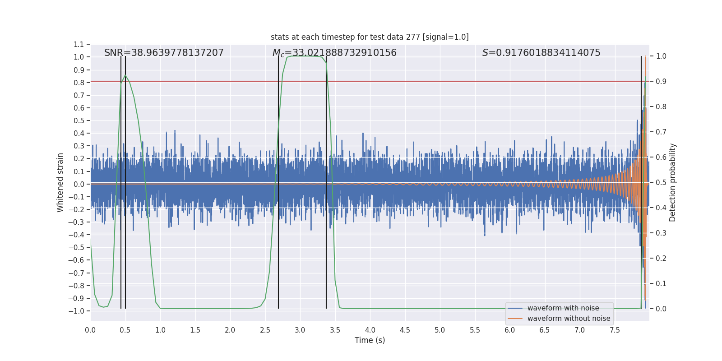
Task: Click tick label 3.5 on the Time axis
Action: coord(335,330)
